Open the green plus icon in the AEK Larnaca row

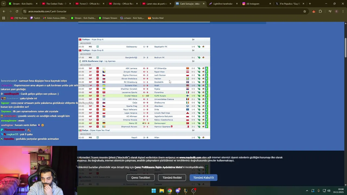click(207, 68)
